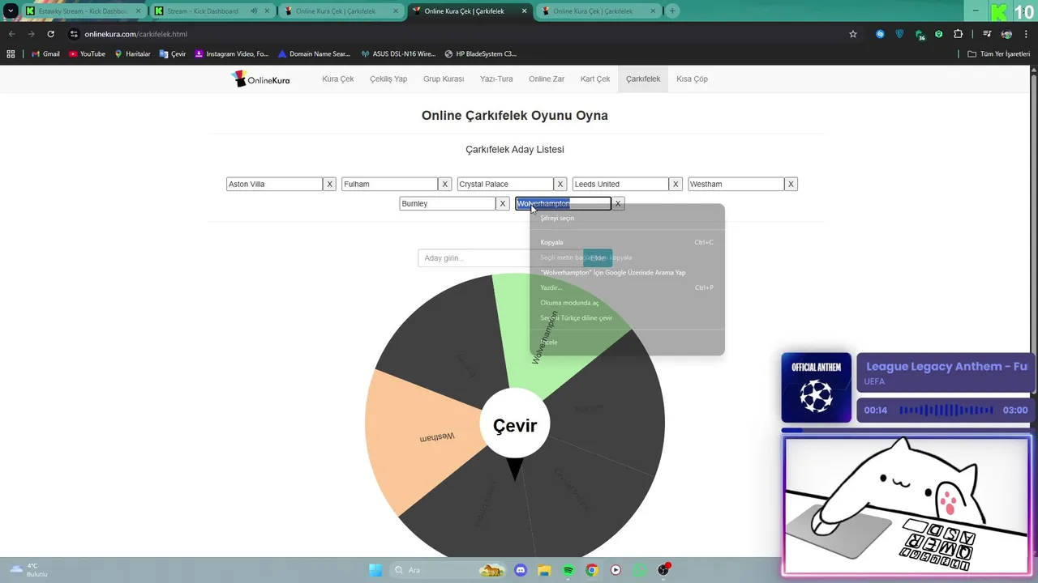
Task: Open the blue shield extension icon
Action: coord(899,34)
